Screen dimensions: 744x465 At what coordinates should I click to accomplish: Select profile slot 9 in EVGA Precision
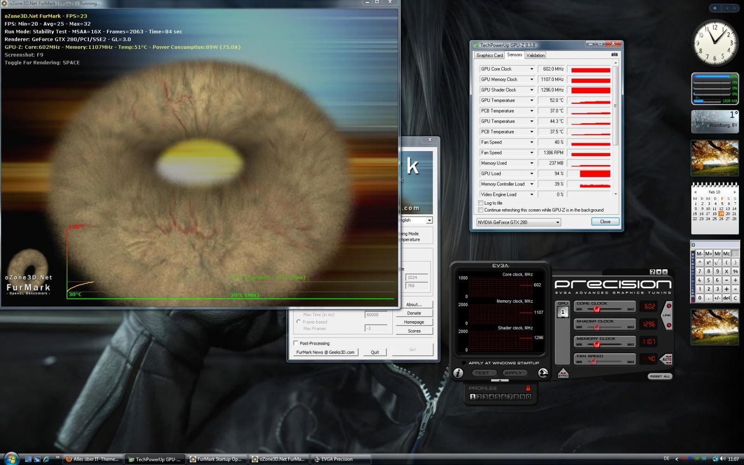point(522,397)
